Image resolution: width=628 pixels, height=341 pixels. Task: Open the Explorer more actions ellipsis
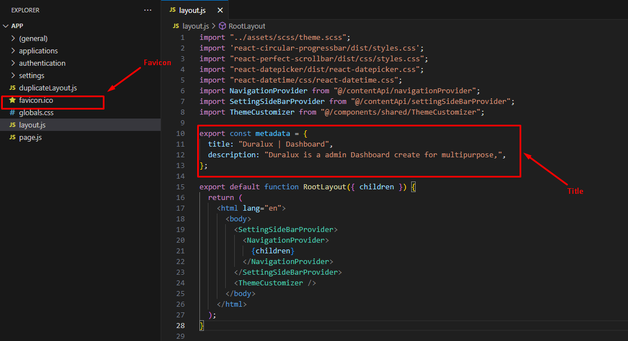click(148, 10)
